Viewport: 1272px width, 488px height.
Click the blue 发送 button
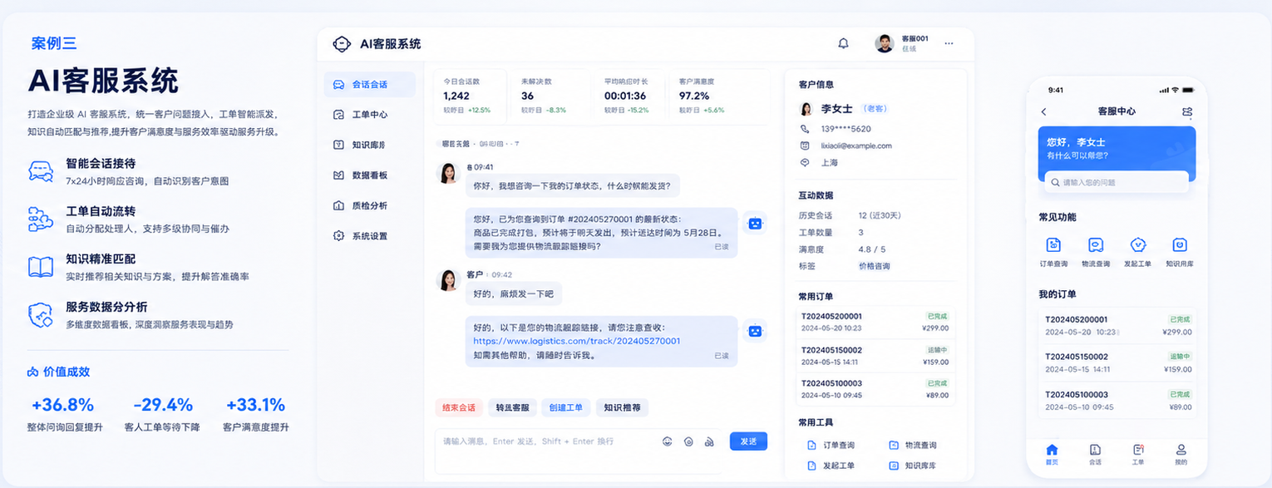[x=748, y=441]
